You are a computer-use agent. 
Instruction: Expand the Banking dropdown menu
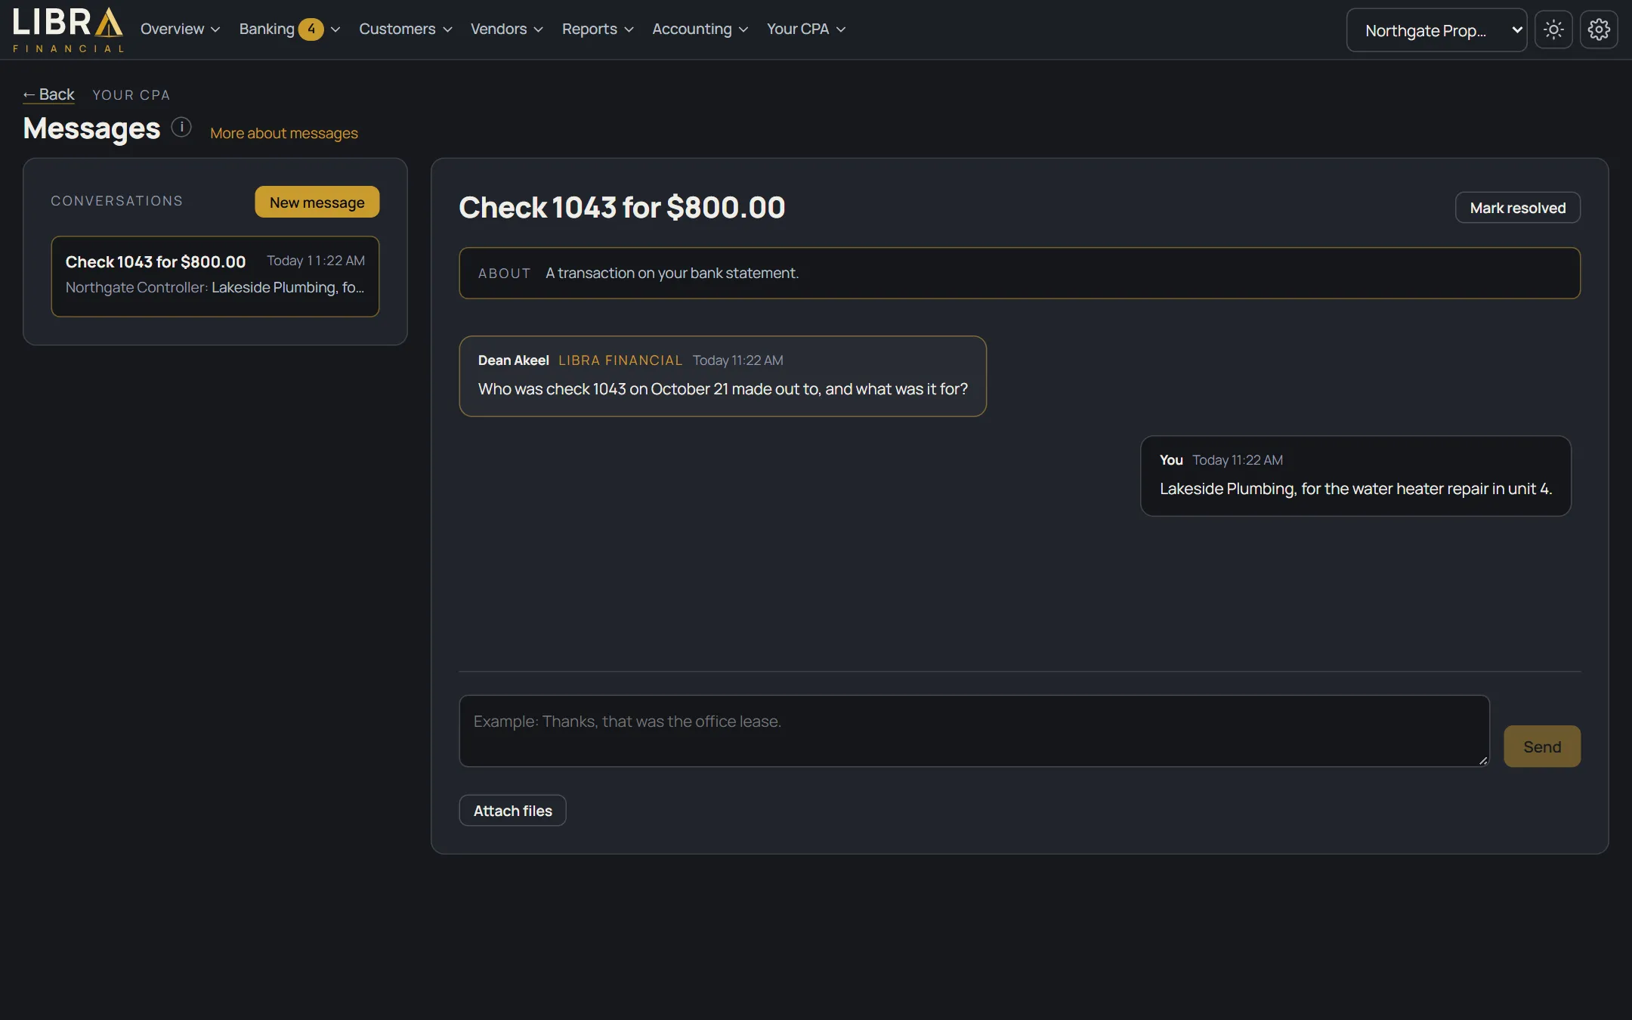[289, 29]
